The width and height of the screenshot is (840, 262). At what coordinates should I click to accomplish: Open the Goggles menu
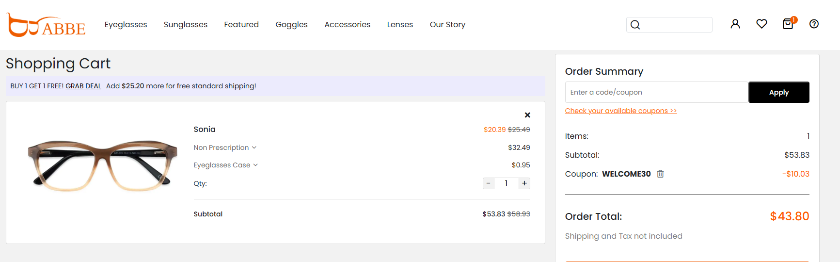tap(291, 25)
